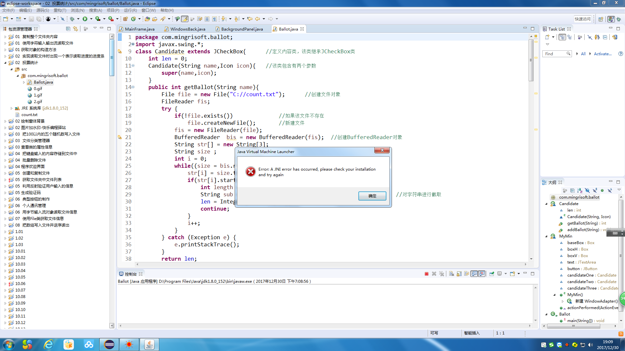Click the New Java Class icon

(133, 19)
